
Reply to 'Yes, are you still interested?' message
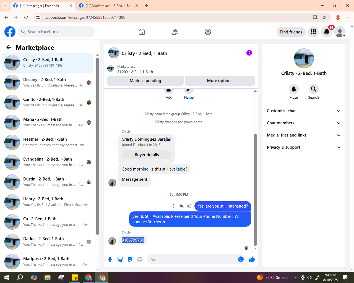(x=181, y=206)
